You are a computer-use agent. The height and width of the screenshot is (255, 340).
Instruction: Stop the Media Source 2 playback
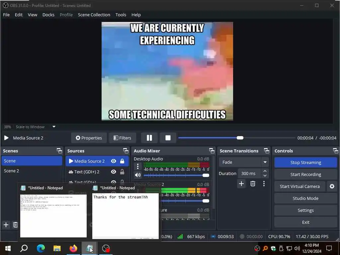point(168,138)
